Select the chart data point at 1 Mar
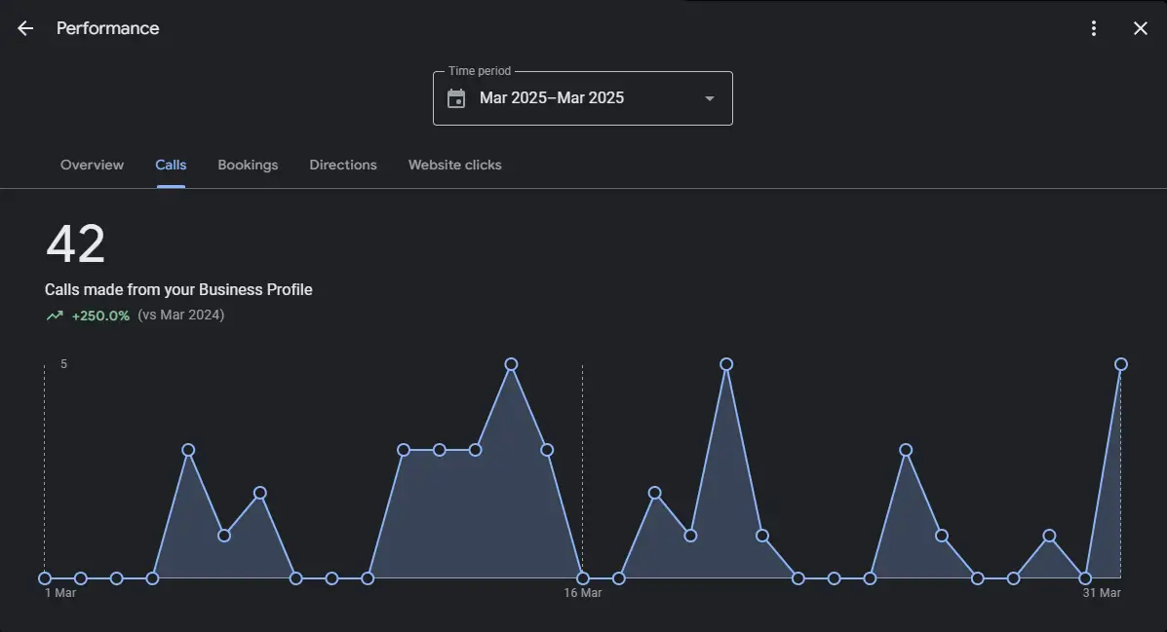The width and height of the screenshot is (1167, 632). pos(45,578)
